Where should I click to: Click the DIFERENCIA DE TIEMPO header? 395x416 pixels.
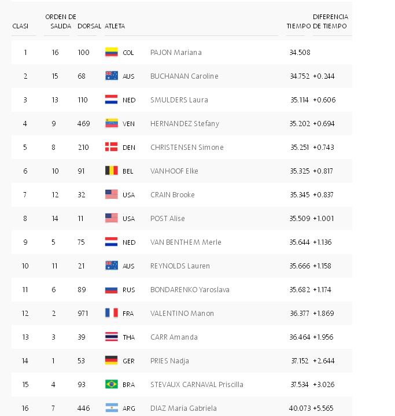click(x=330, y=21)
